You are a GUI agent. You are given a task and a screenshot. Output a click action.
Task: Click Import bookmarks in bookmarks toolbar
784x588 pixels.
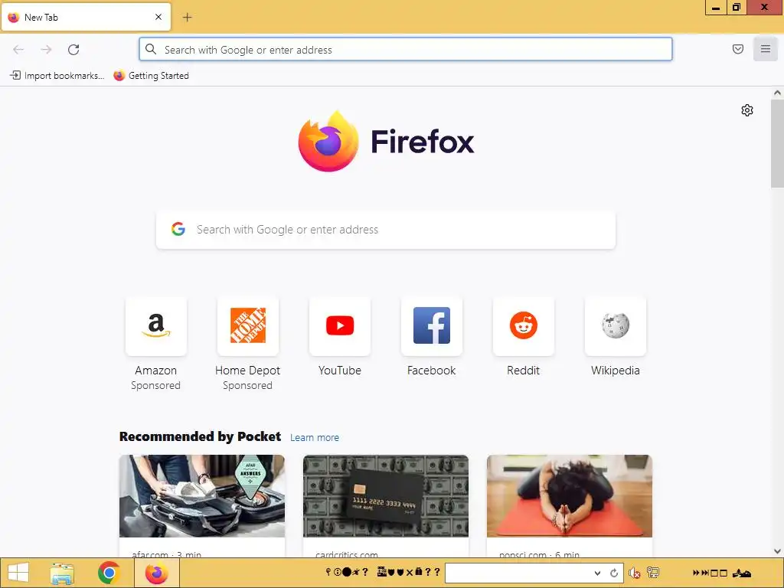[57, 76]
